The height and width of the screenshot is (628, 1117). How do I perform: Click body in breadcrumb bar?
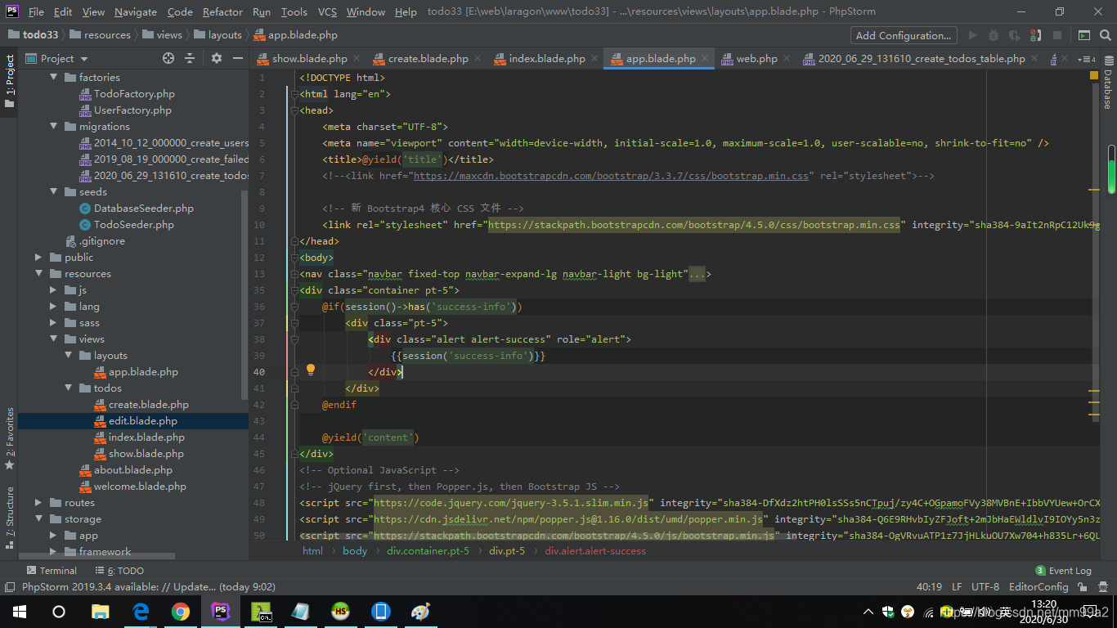point(355,551)
